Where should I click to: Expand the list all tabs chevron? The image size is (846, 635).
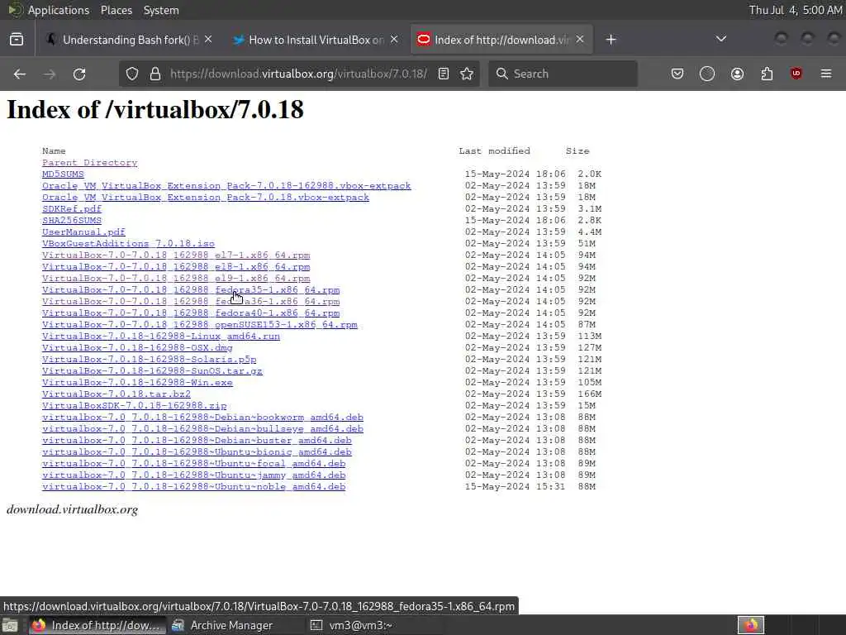pos(720,39)
